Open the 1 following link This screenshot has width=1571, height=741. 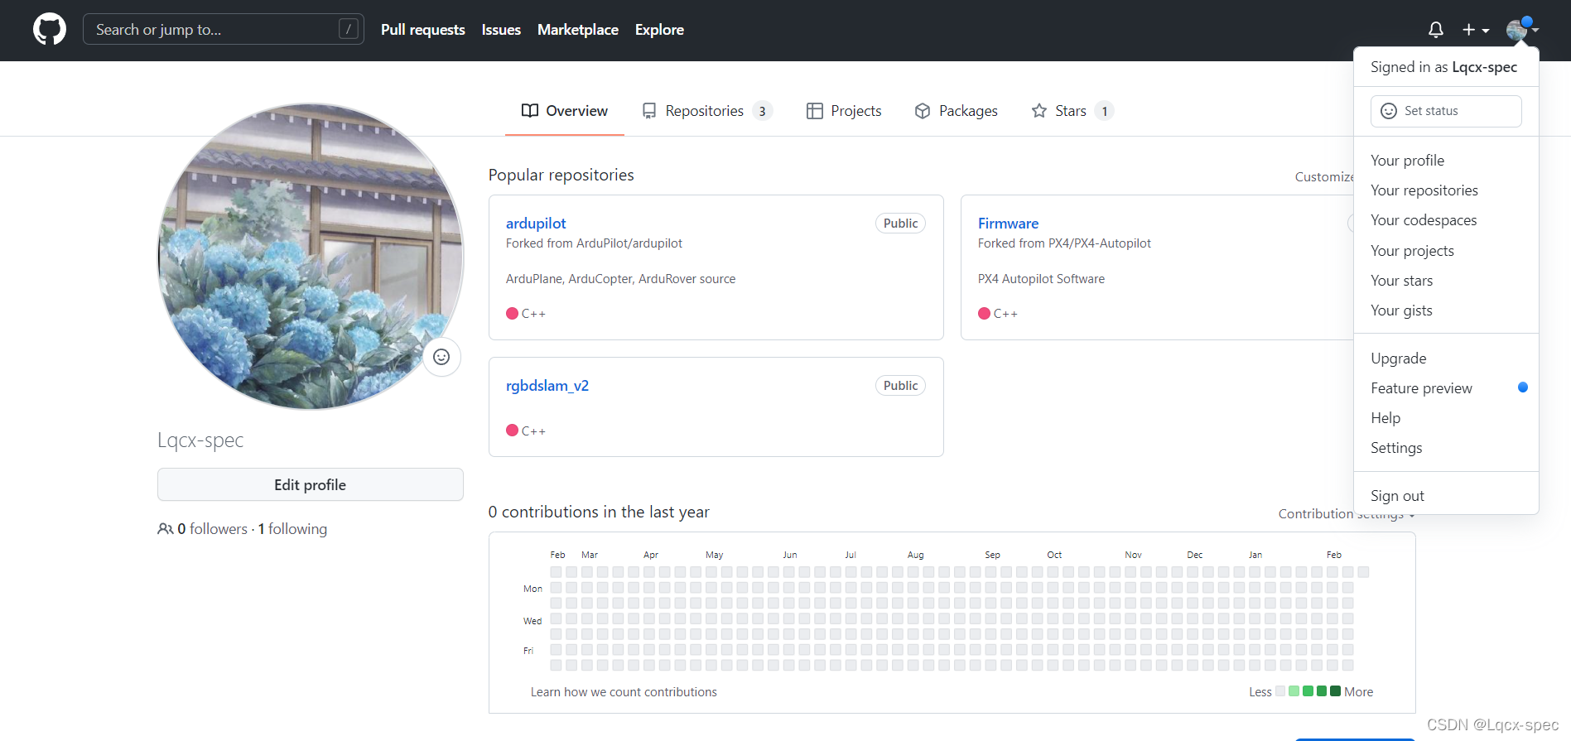(x=292, y=529)
